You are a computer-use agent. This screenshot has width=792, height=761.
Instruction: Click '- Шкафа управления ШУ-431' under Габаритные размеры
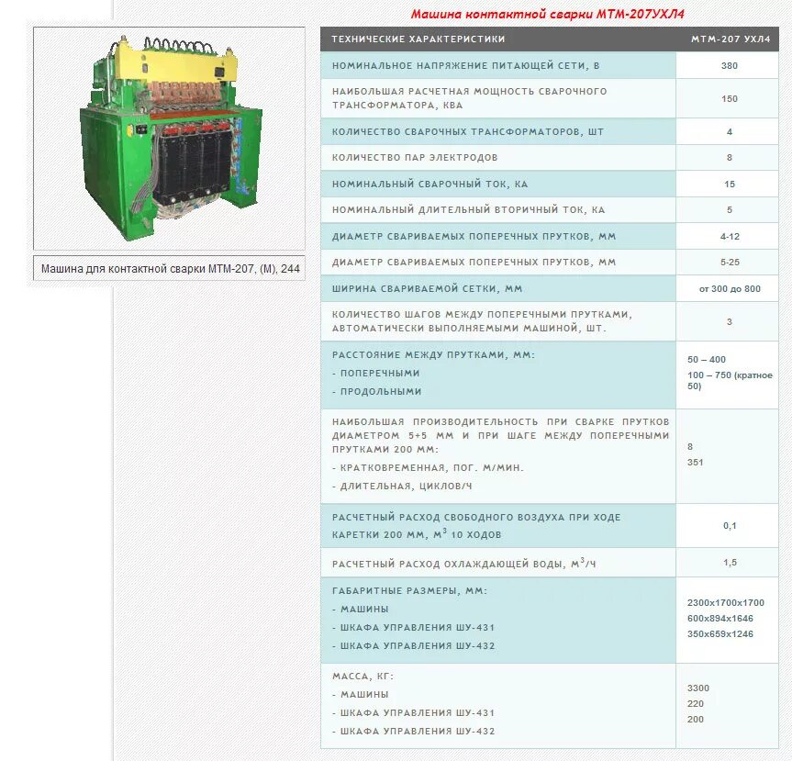[413, 628]
